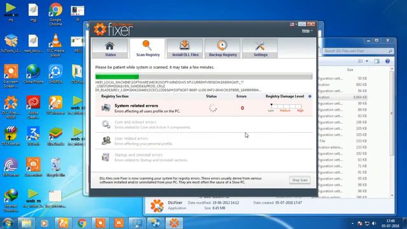This screenshot has width=407, height=229.
Task: Open File Explorer from the taskbar
Action: click(x=26, y=223)
